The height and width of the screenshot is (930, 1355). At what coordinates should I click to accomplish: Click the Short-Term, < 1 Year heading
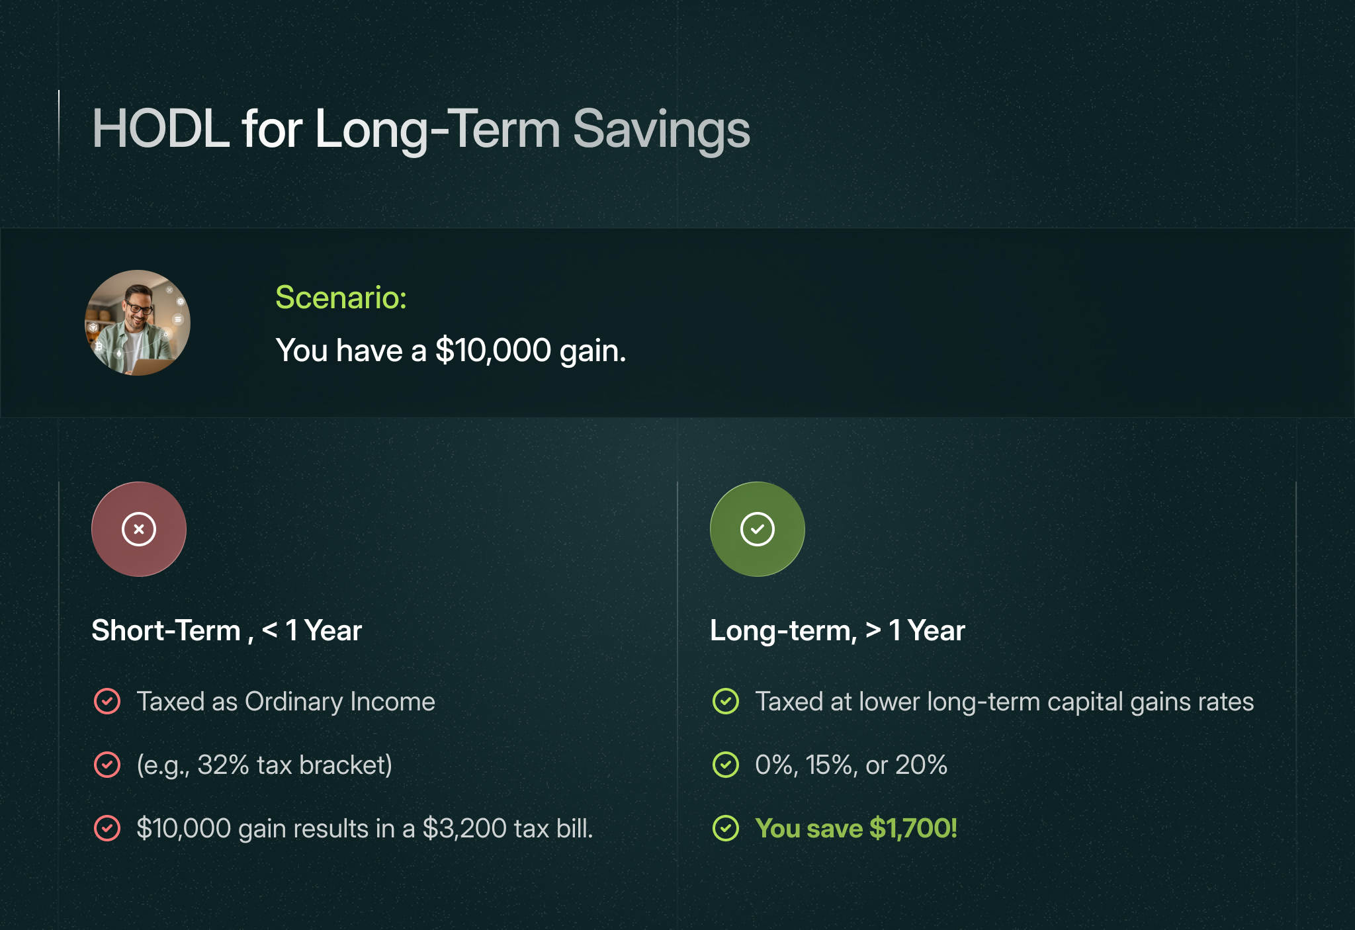(226, 630)
